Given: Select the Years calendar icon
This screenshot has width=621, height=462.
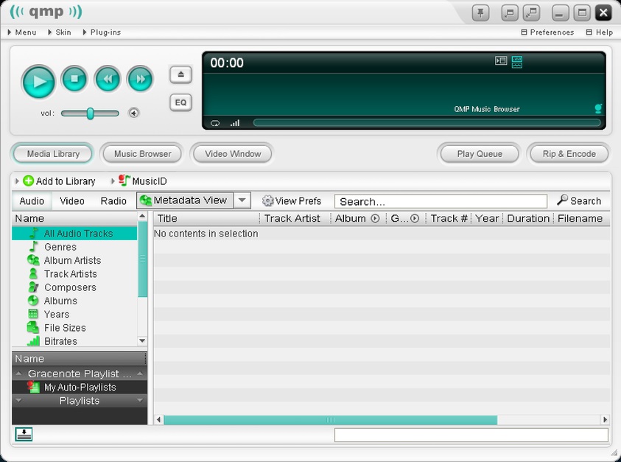Looking at the screenshot, I should tap(33, 314).
